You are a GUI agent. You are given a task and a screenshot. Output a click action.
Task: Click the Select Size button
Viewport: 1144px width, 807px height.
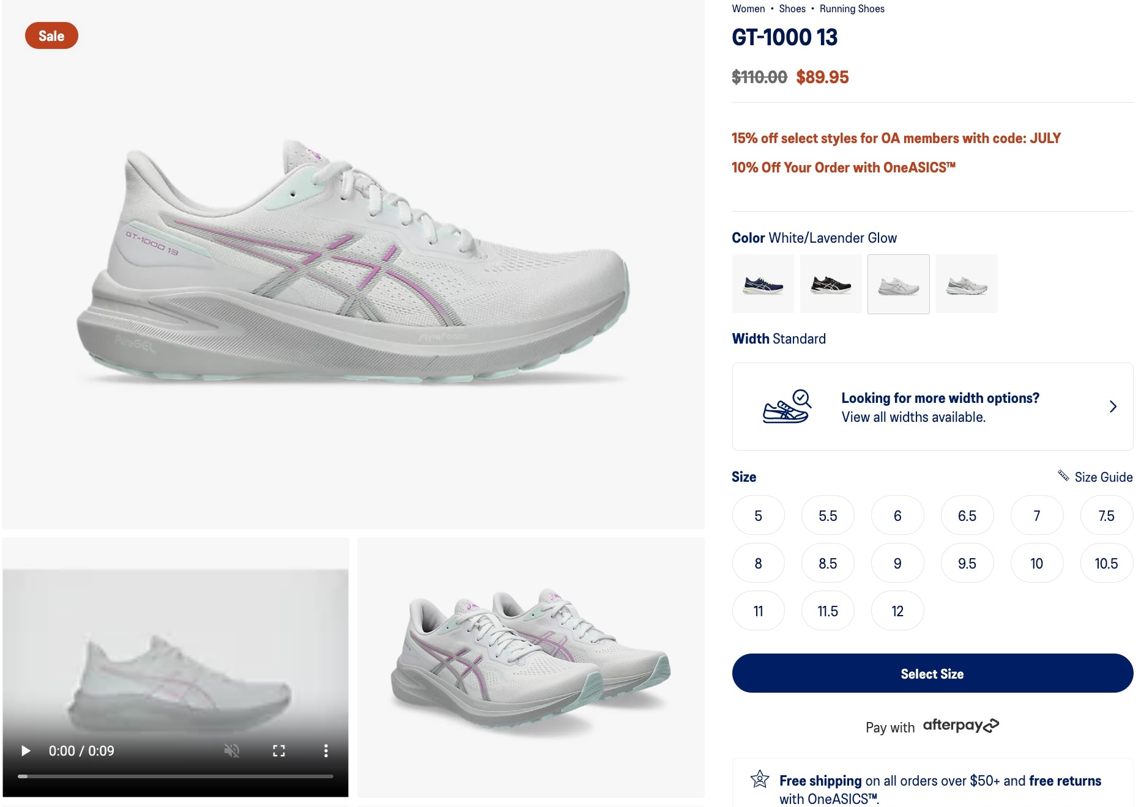point(932,674)
